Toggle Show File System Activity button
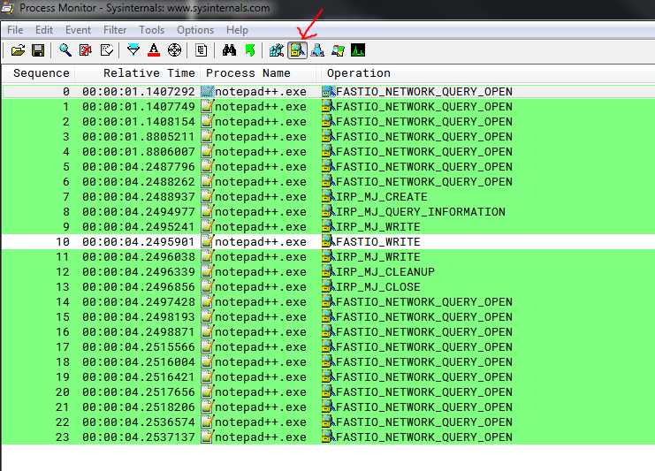The width and height of the screenshot is (655, 471). click(297, 50)
